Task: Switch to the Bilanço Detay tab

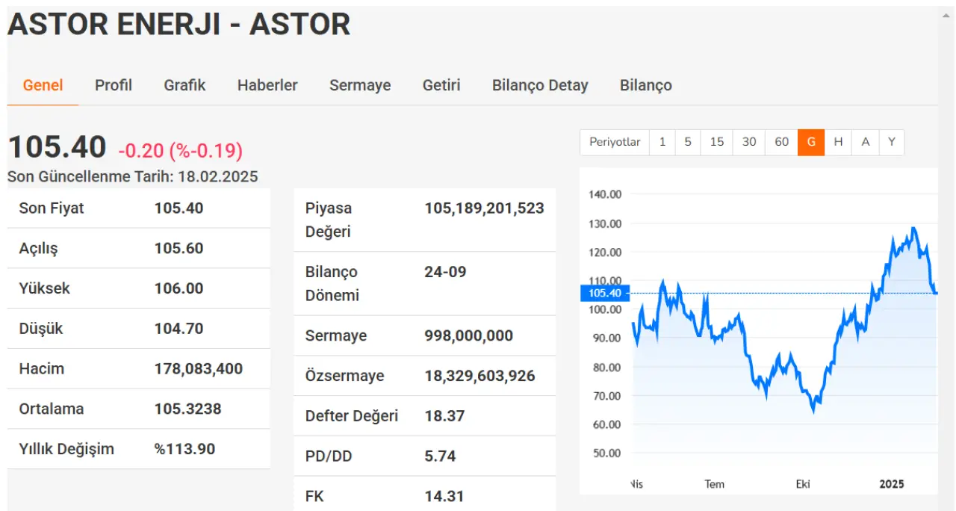Action: (540, 85)
